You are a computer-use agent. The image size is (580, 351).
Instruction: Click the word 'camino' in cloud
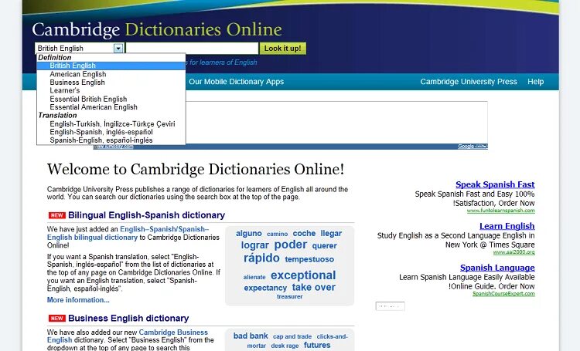pyautogui.click(x=277, y=234)
